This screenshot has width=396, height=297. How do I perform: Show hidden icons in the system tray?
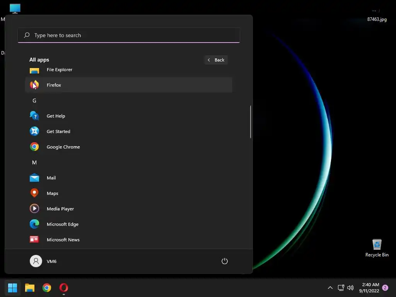click(x=330, y=288)
